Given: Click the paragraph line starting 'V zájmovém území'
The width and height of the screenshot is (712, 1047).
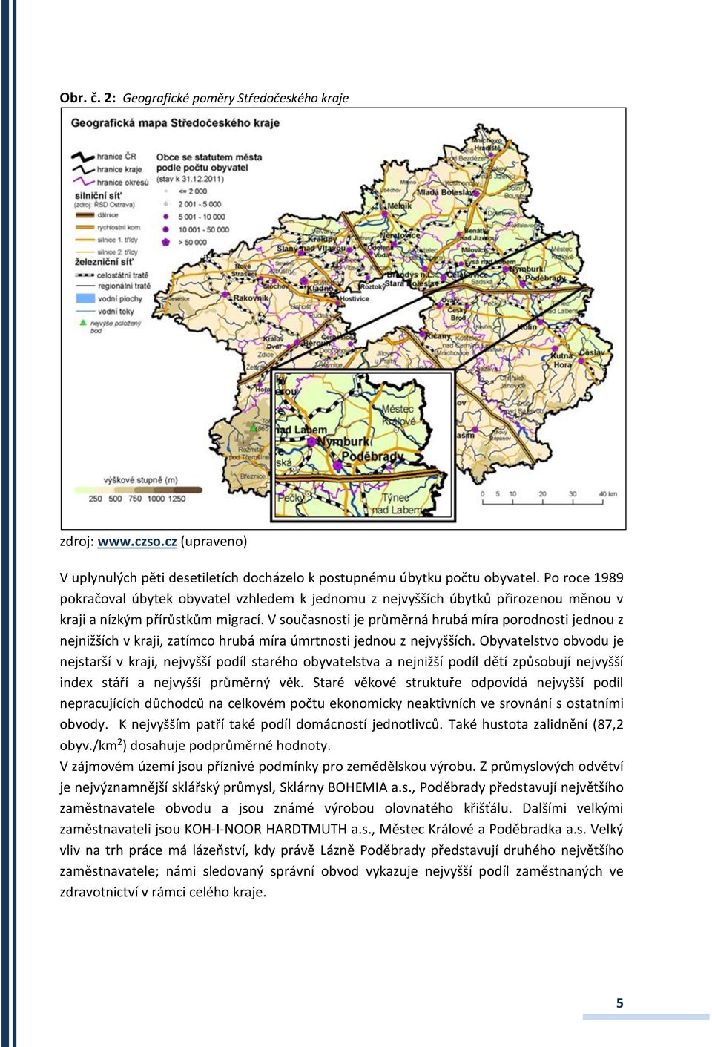Looking at the screenshot, I should coord(342,767).
